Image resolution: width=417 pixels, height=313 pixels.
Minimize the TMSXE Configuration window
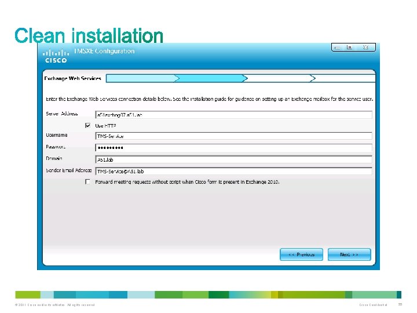pos(338,48)
